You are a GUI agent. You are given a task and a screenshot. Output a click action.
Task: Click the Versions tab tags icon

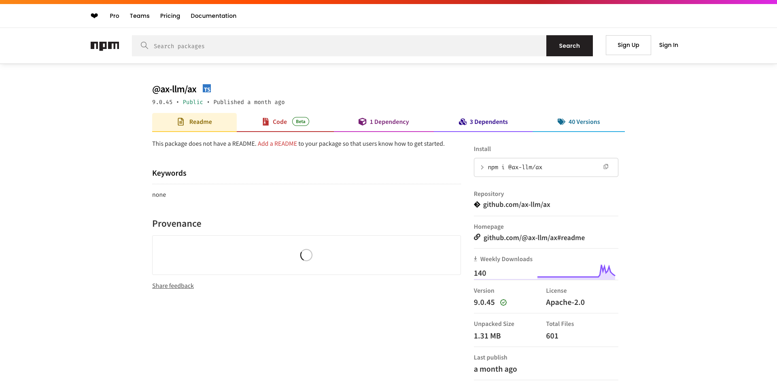pos(561,121)
